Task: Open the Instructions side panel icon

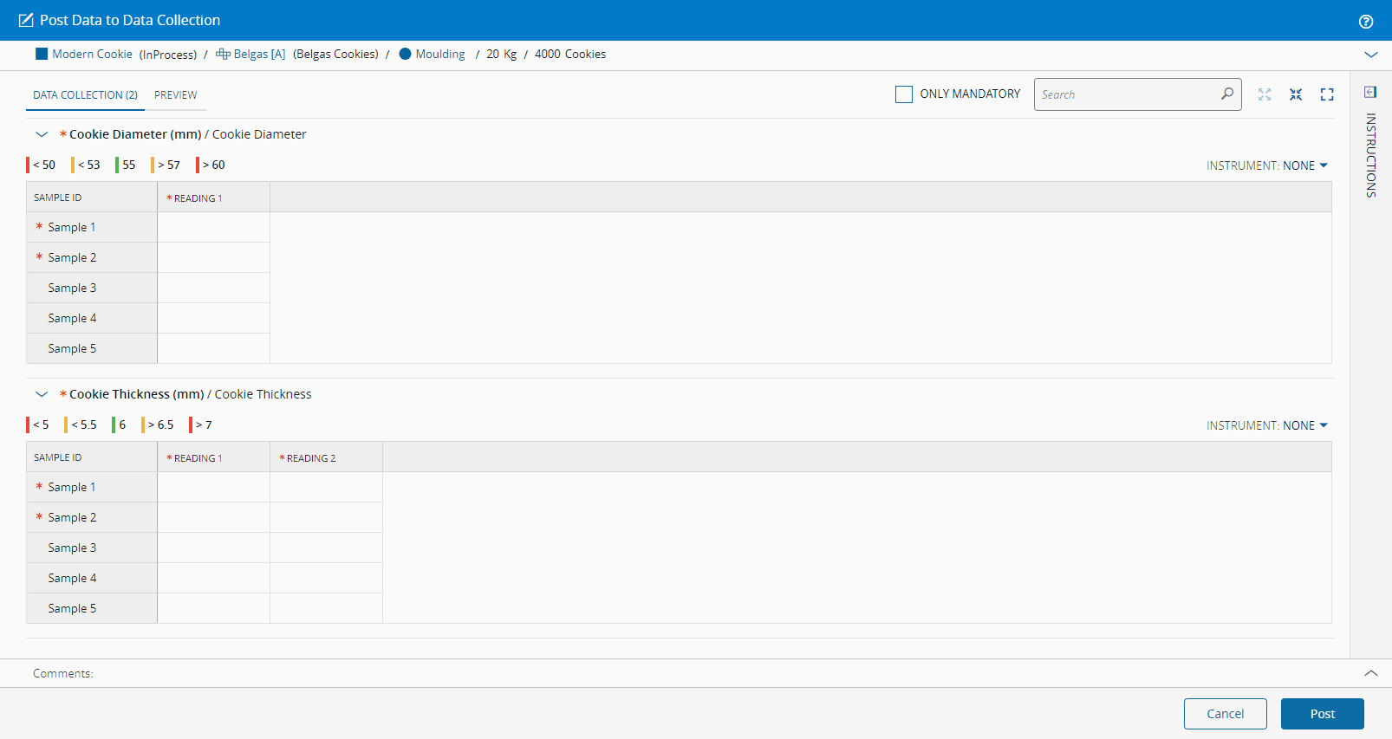Action: 1370,93
